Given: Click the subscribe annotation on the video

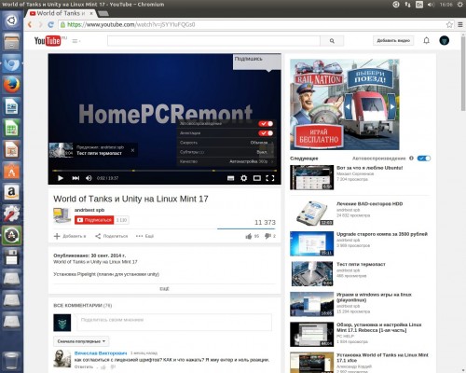Looking at the screenshot, I should pyautogui.click(x=257, y=62).
